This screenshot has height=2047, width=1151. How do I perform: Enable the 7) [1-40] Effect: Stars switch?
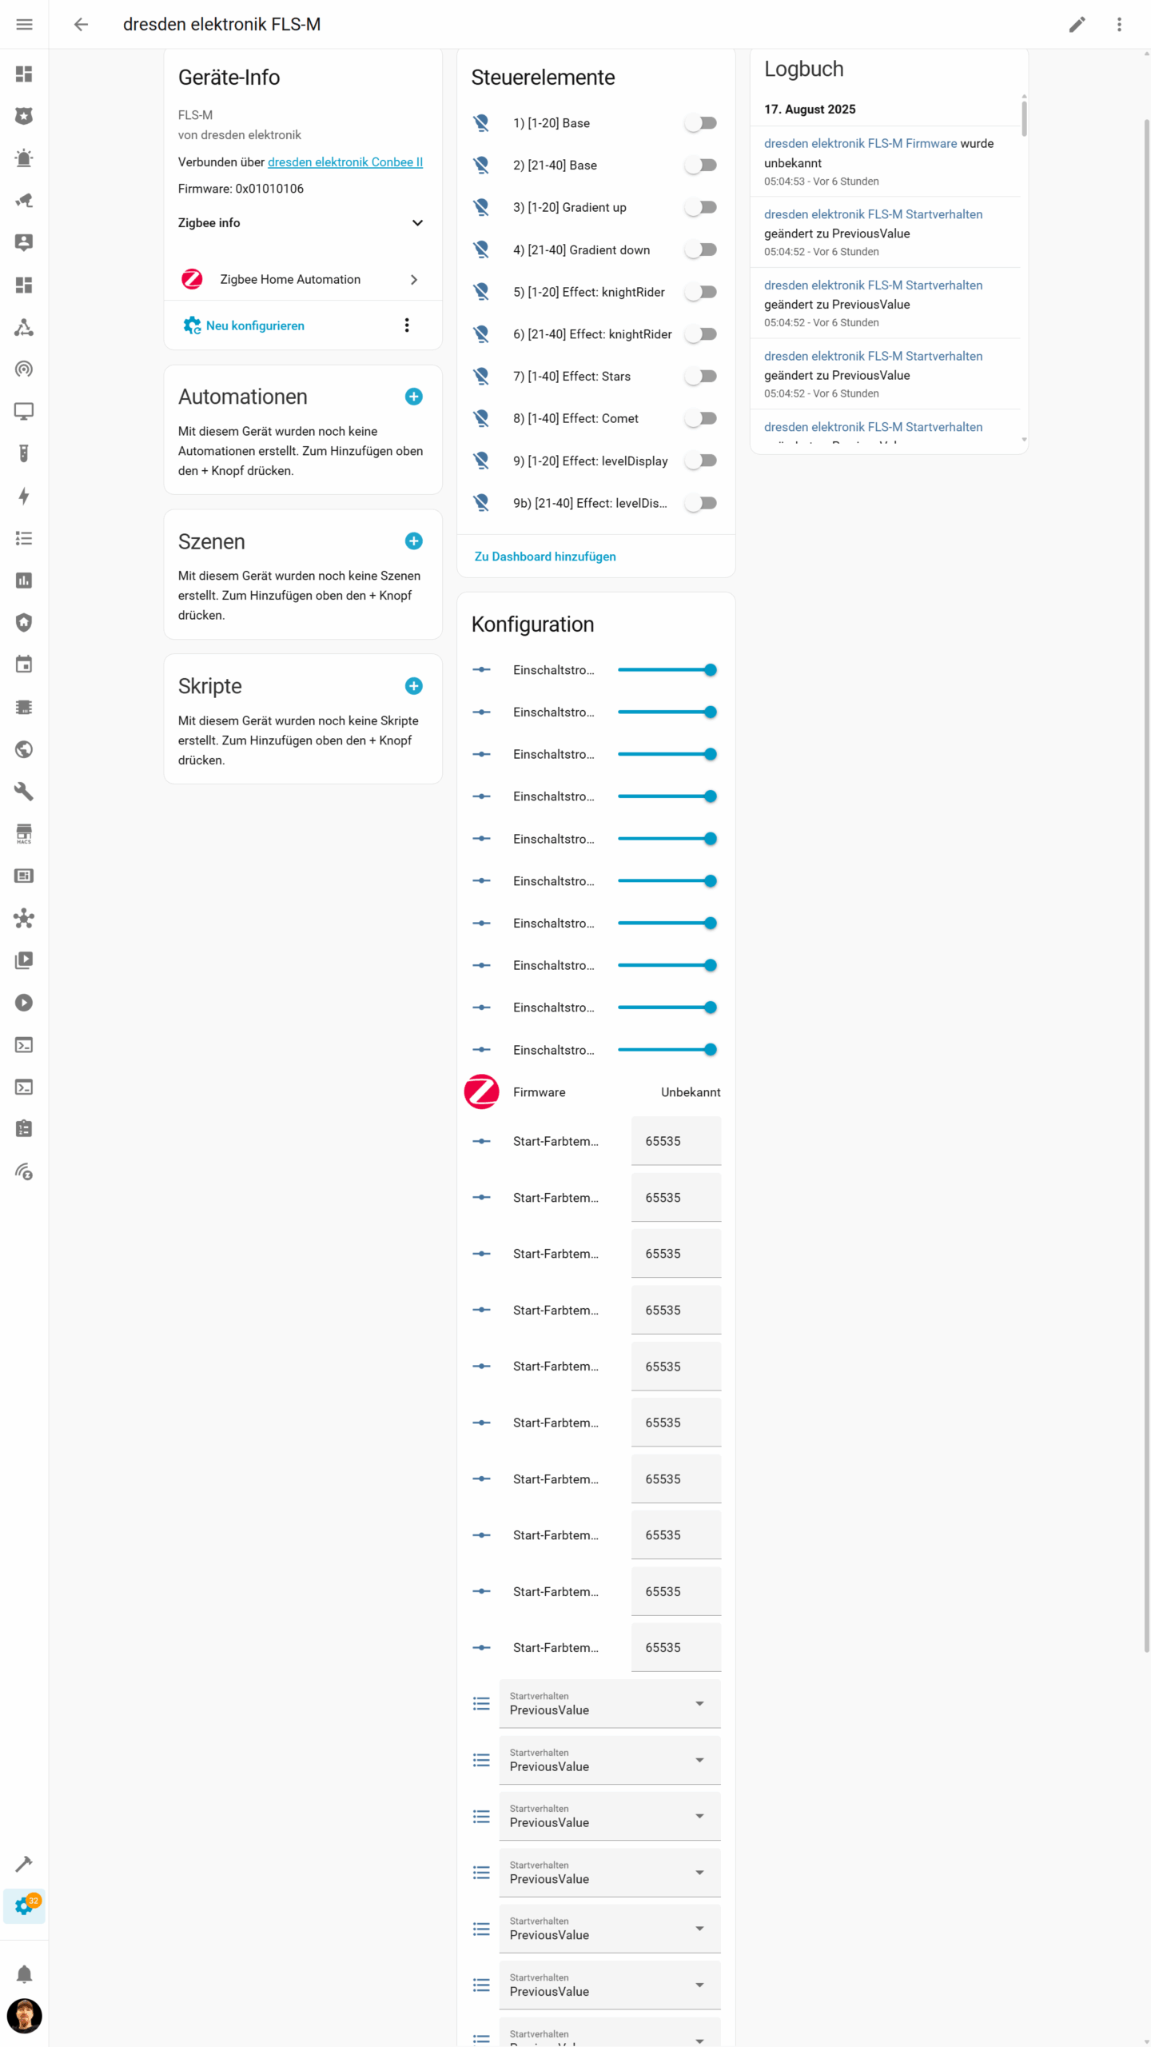(701, 377)
